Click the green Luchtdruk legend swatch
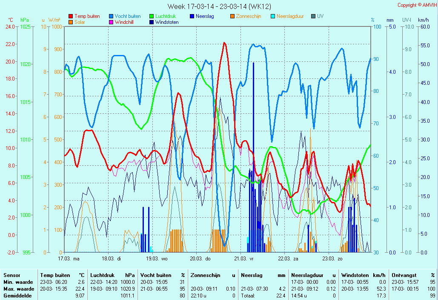The height and width of the screenshot is (300, 438). pos(152,17)
